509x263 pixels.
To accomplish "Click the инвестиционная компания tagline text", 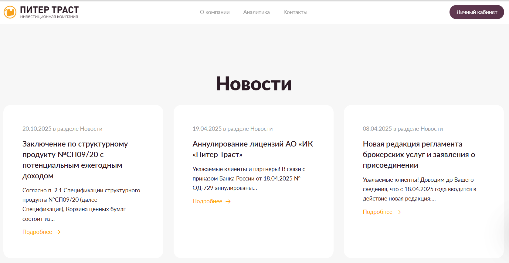I will tap(49, 17).
